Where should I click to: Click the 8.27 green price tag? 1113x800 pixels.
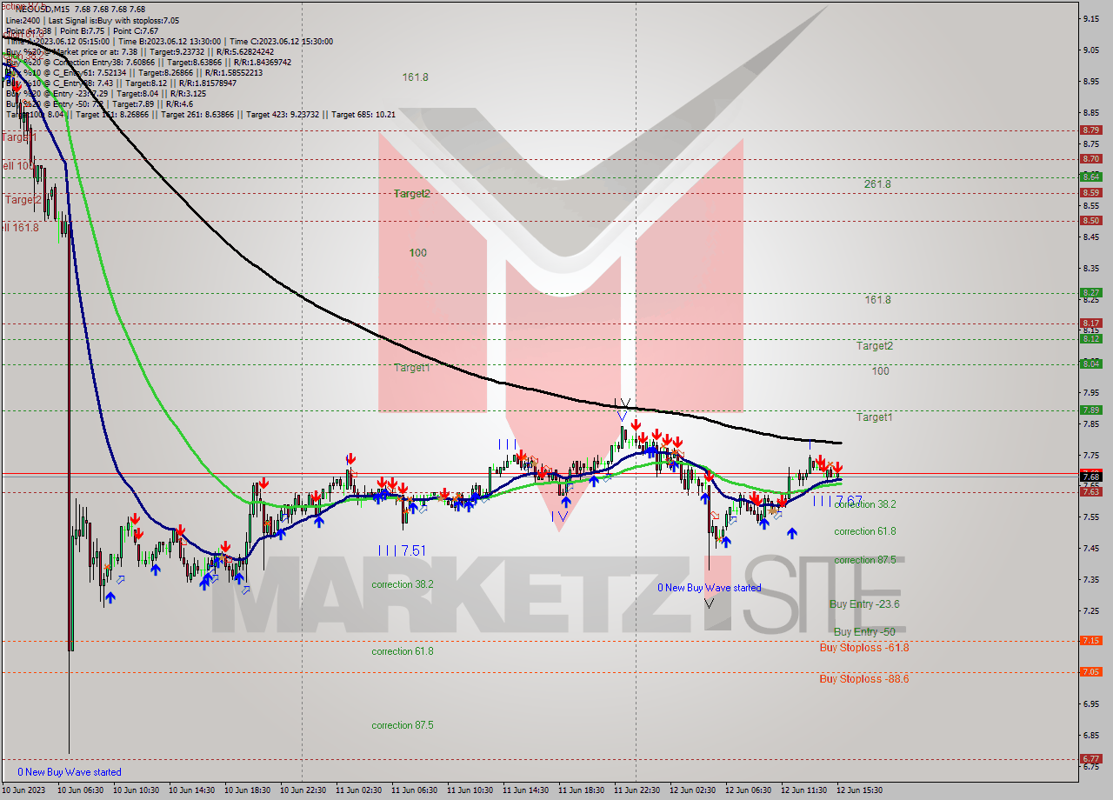pyautogui.click(x=1091, y=292)
